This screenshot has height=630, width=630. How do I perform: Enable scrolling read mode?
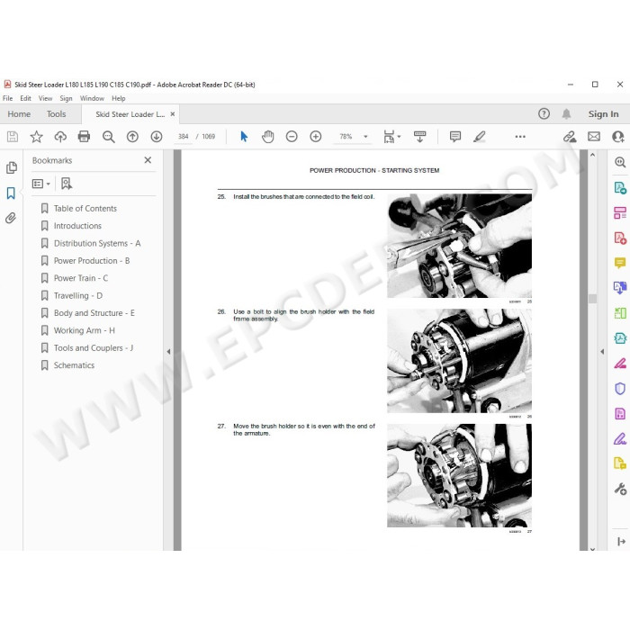click(x=420, y=137)
